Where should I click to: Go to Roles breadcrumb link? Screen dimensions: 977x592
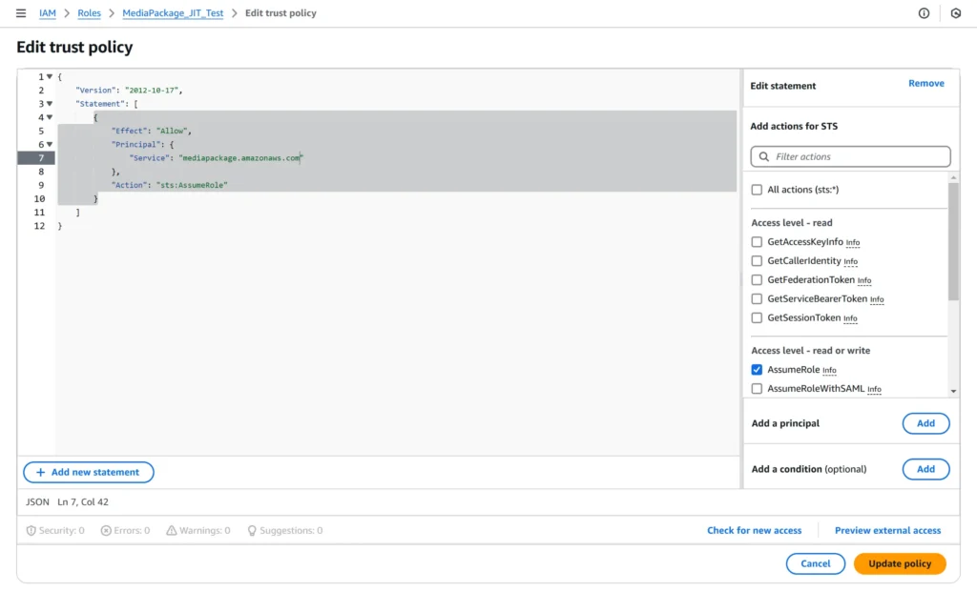89,13
